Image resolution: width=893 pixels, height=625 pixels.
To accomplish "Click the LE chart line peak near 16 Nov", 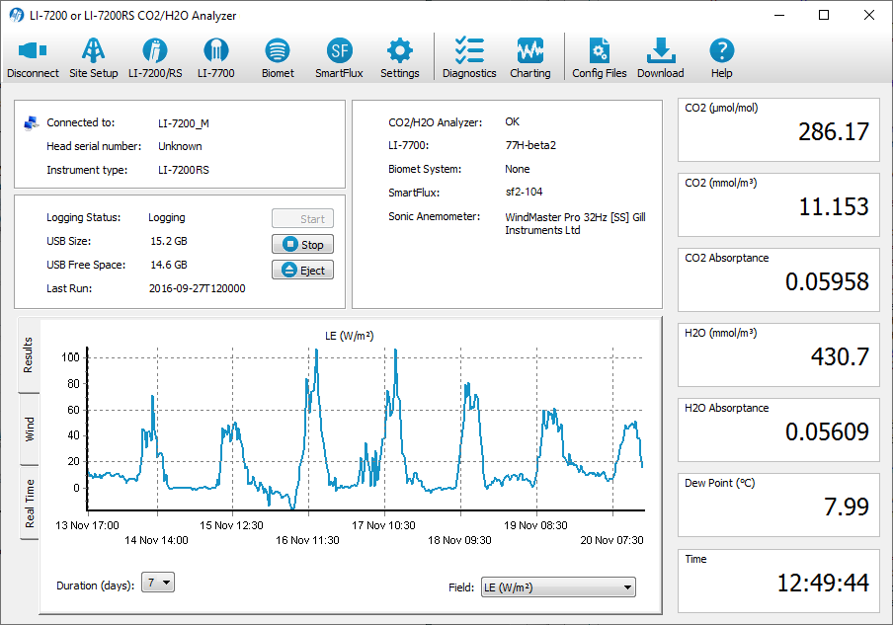I will pyautogui.click(x=316, y=352).
